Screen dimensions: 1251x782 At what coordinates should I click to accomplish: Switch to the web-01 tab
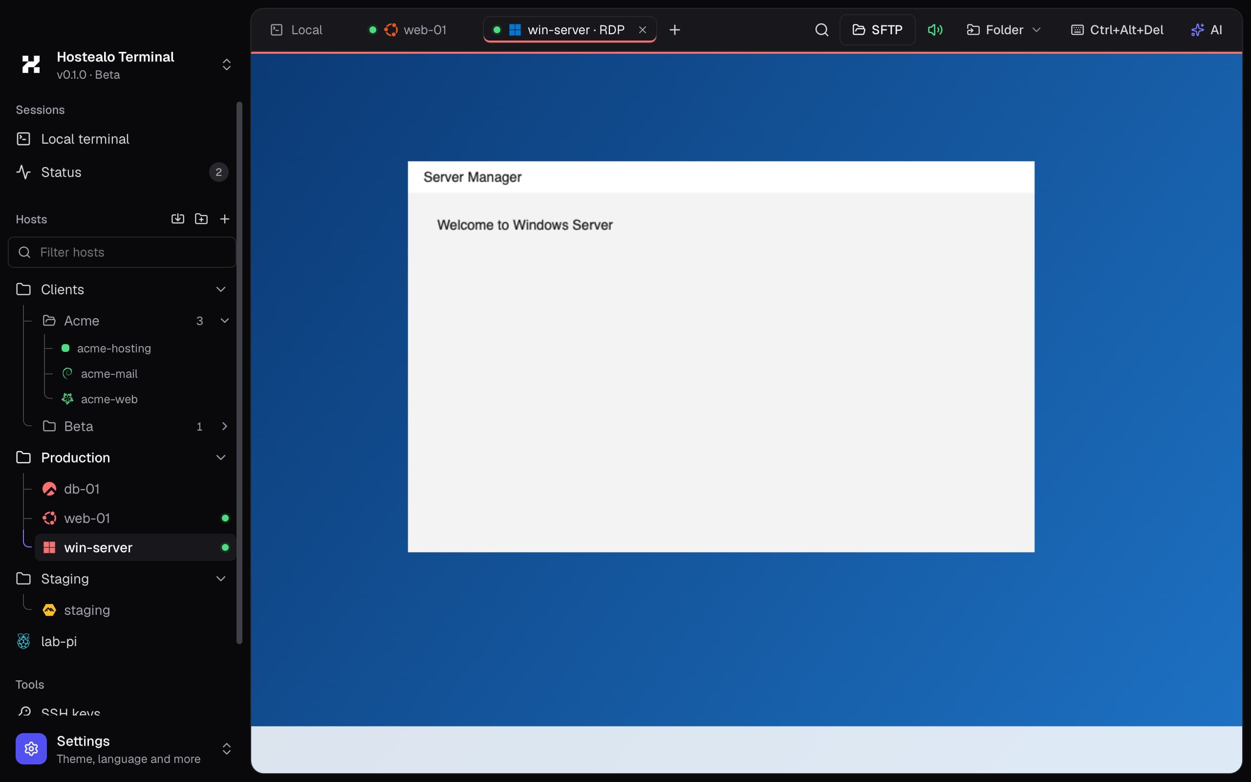click(x=408, y=30)
